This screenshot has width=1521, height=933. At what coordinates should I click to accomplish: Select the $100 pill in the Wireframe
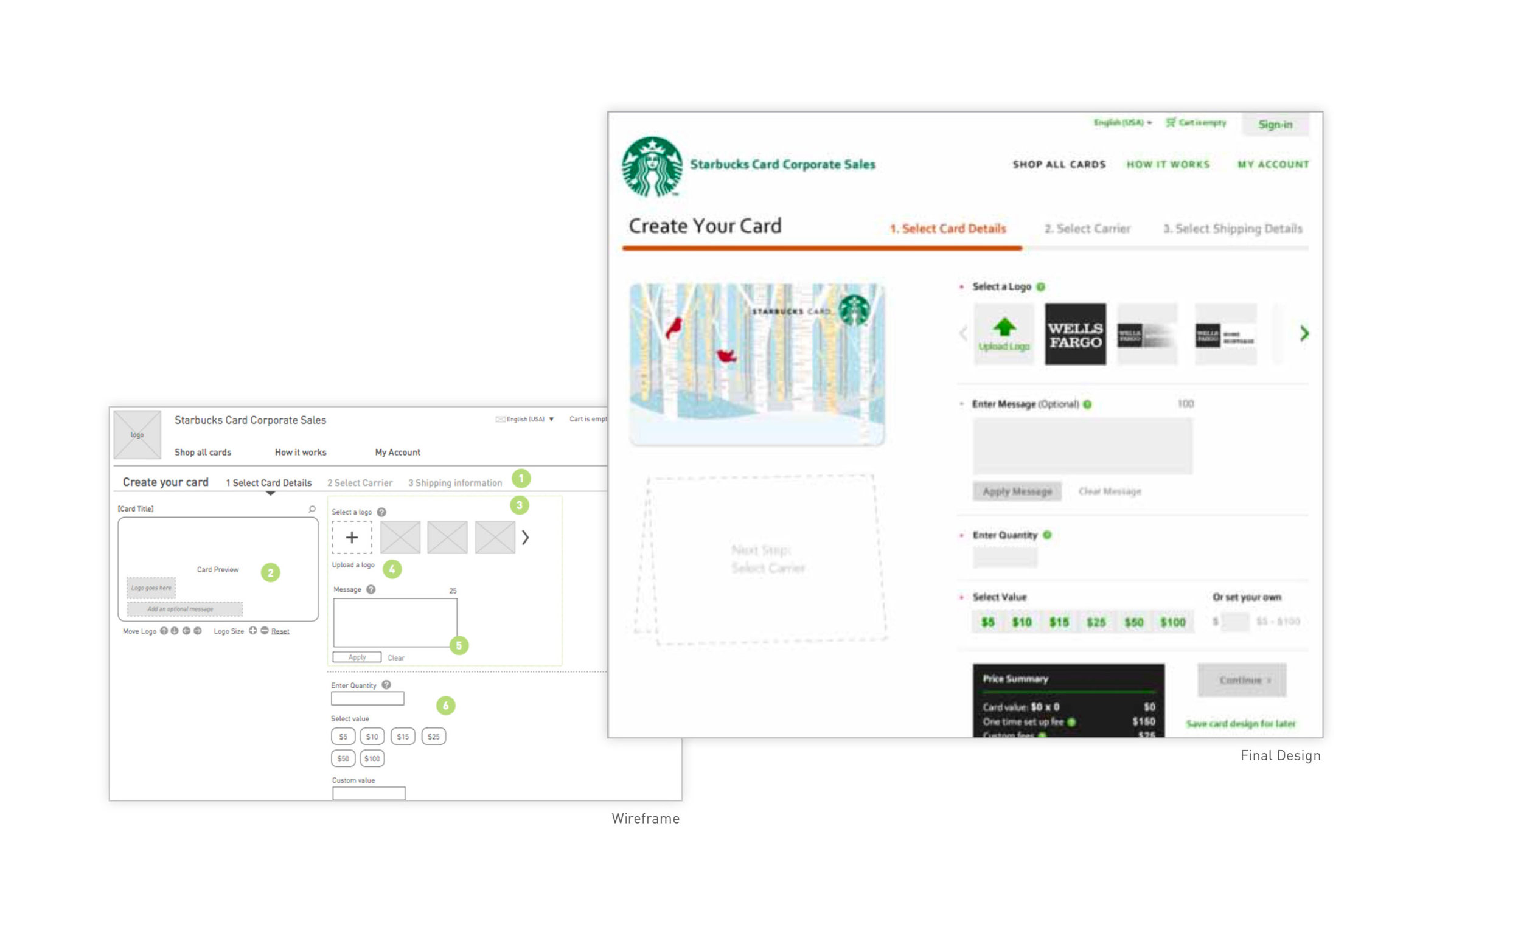pyautogui.click(x=372, y=759)
